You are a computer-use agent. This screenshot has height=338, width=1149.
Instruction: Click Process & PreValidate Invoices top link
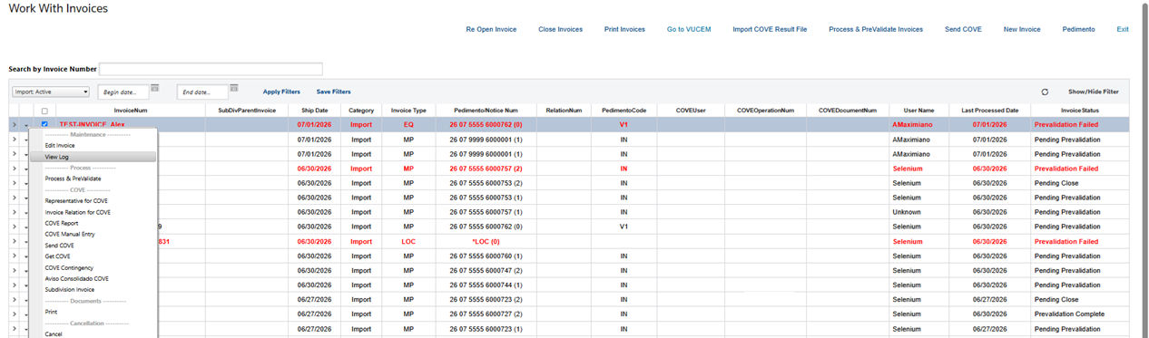pyautogui.click(x=876, y=29)
